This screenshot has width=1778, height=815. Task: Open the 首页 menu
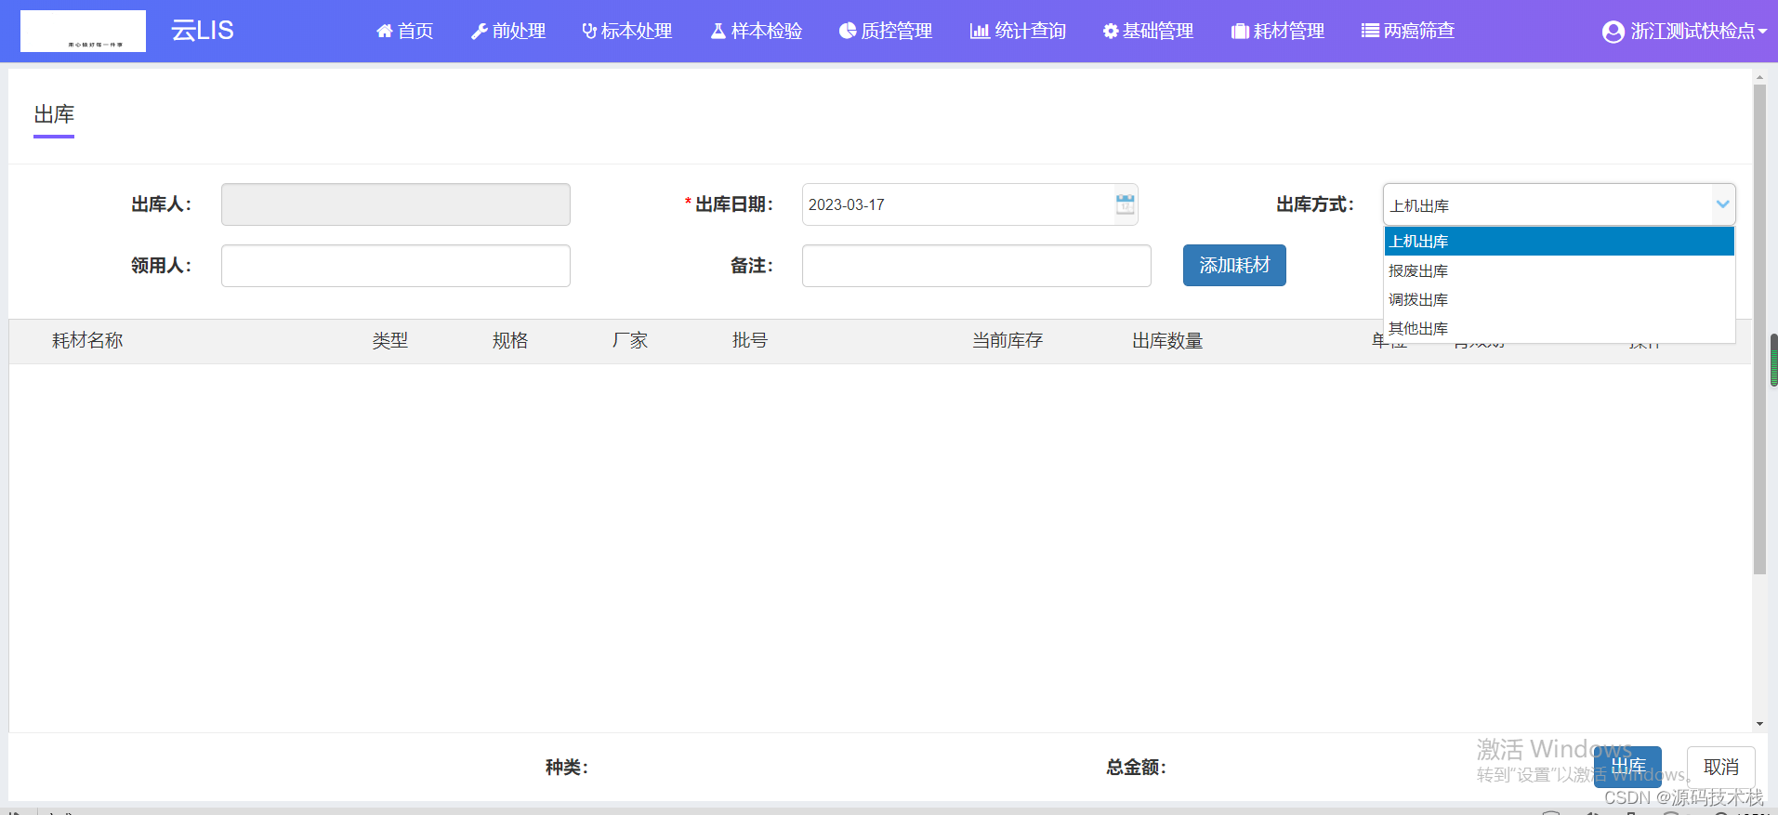[x=404, y=32]
